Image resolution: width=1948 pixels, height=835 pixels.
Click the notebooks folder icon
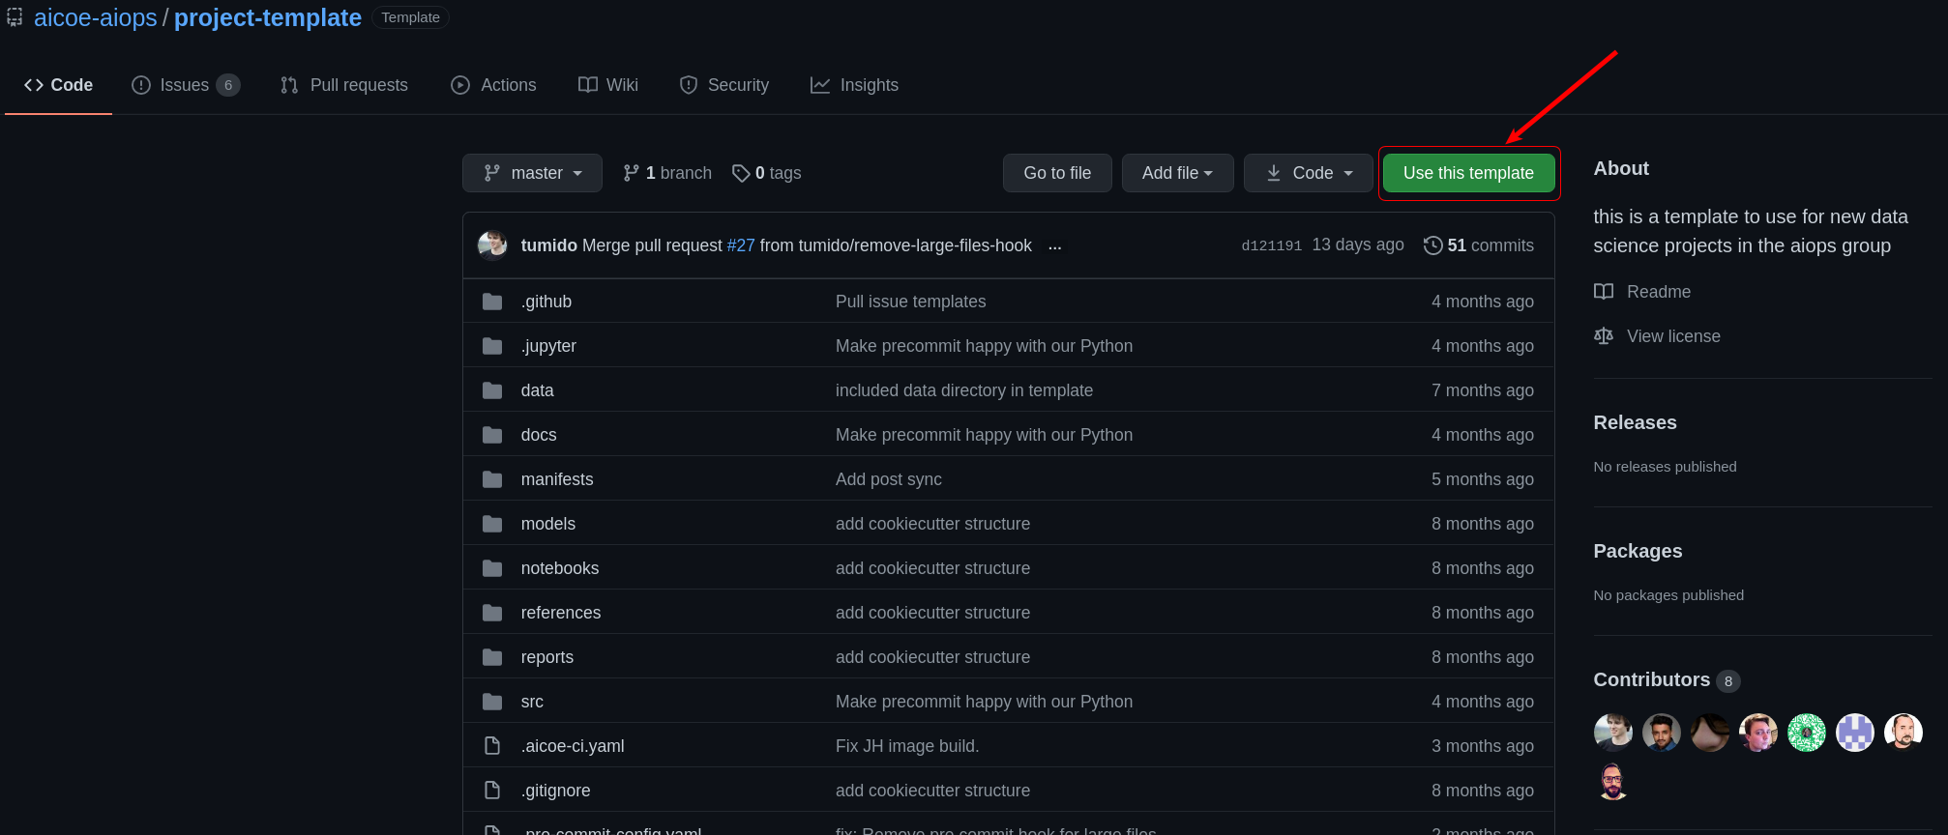(x=492, y=568)
